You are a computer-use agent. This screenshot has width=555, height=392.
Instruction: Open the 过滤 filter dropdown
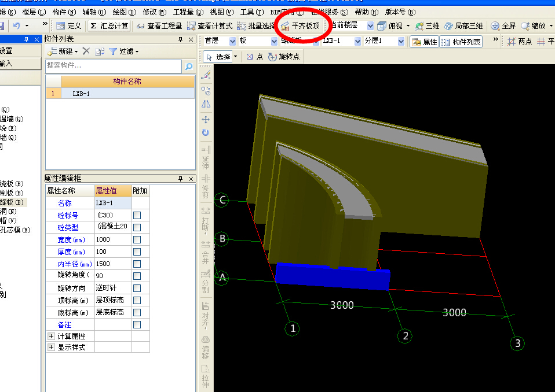pyautogui.click(x=123, y=51)
